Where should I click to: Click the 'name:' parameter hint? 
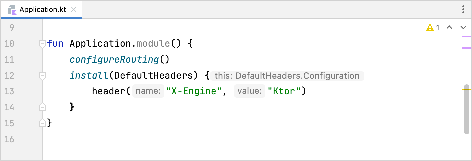pyautogui.click(x=148, y=91)
